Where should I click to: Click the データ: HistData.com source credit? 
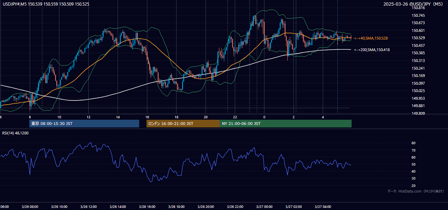(416, 191)
